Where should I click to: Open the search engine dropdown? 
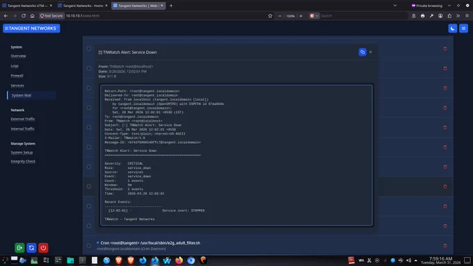click(x=314, y=16)
